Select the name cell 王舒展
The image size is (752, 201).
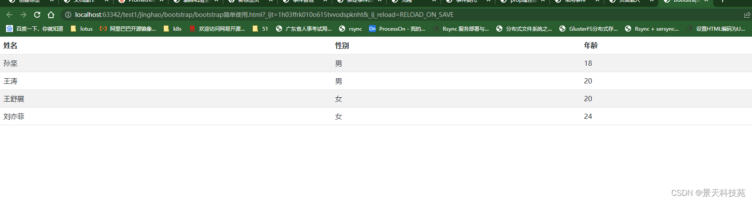[14, 99]
